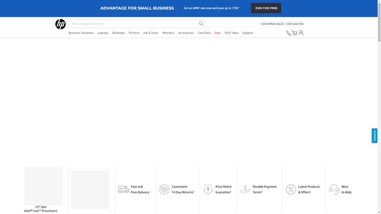Viewport: 381px width, 214px height.
Task: Open the Tech Takes menu
Action: click(231, 33)
